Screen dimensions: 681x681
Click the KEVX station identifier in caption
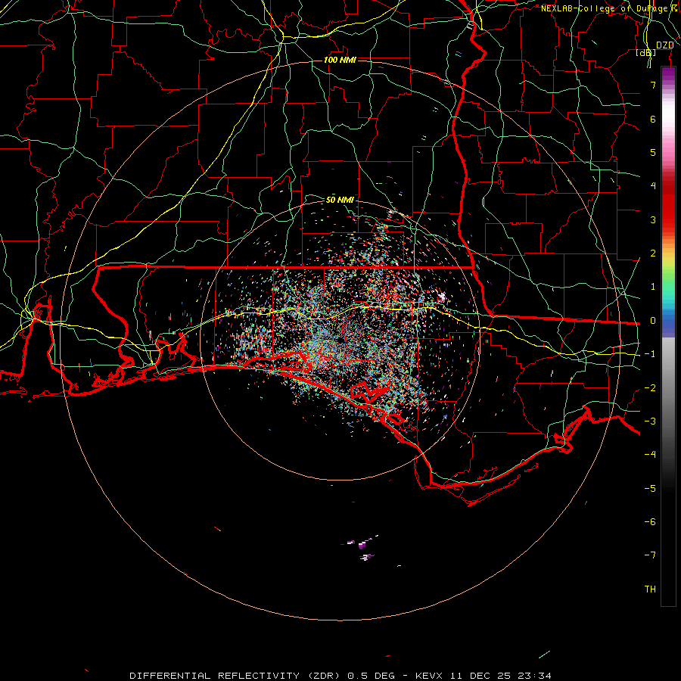click(x=430, y=676)
